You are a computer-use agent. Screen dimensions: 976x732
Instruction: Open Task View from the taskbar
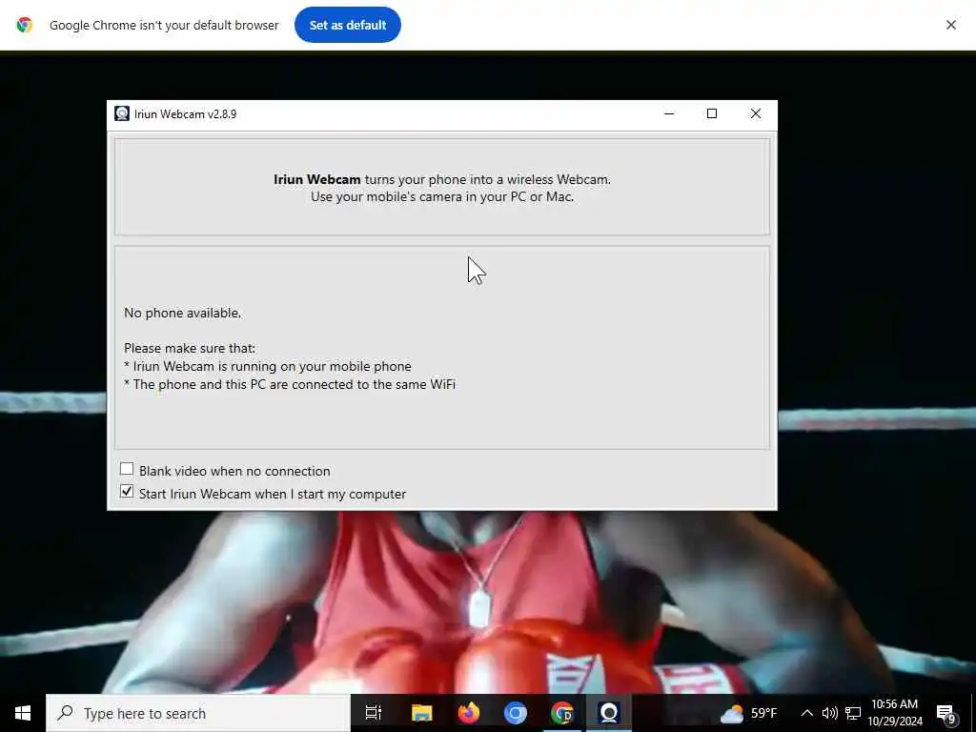[373, 713]
